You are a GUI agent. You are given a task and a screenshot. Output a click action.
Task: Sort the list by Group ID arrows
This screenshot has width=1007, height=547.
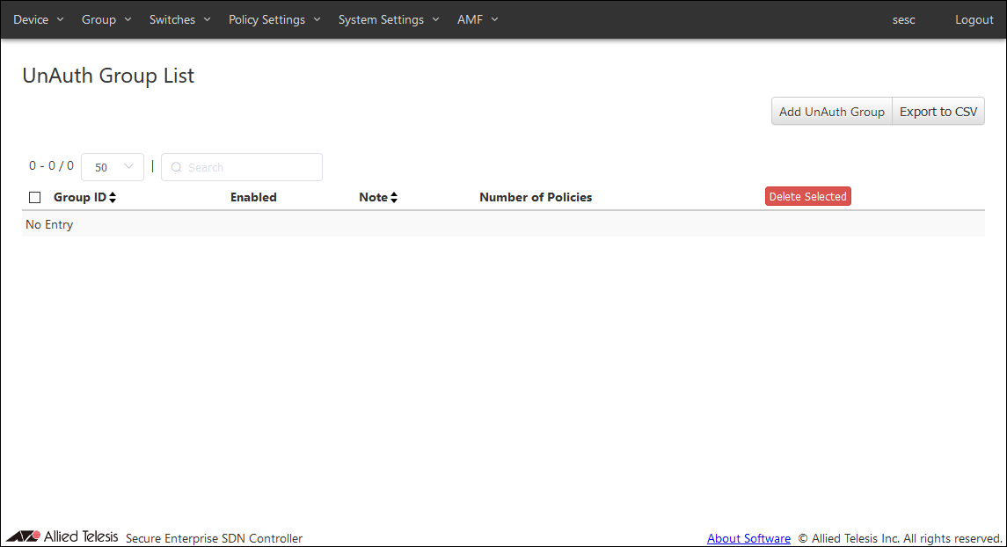pyautogui.click(x=113, y=198)
